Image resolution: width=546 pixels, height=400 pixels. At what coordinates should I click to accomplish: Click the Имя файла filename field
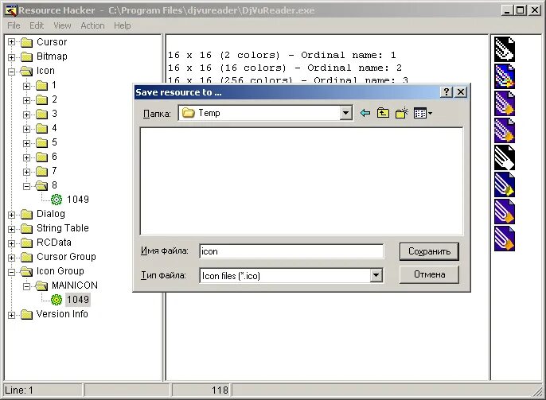(291, 251)
